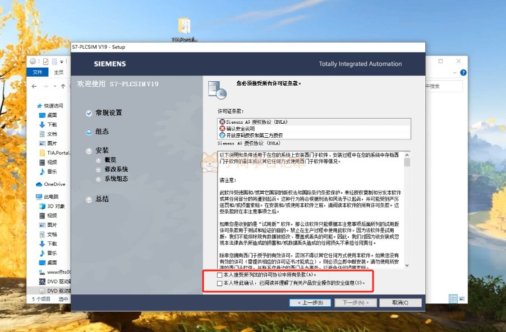The image size is (506, 332).
Task: Open 图片 under 快速访问 in Explorer
Action: click(48, 144)
